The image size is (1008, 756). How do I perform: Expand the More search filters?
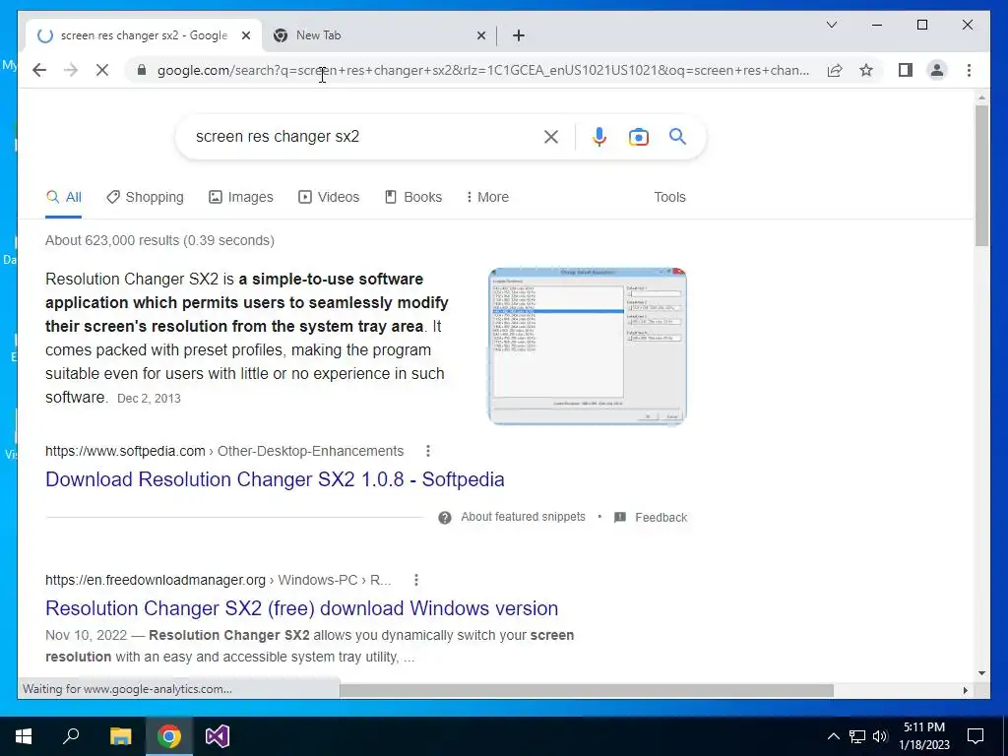coord(487,197)
